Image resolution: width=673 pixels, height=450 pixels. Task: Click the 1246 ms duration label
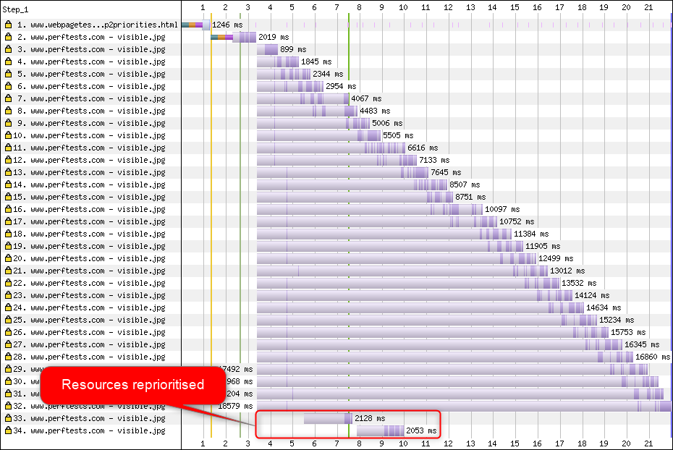click(227, 25)
